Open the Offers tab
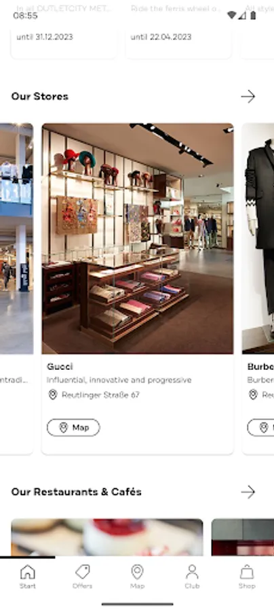 click(82, 576)
